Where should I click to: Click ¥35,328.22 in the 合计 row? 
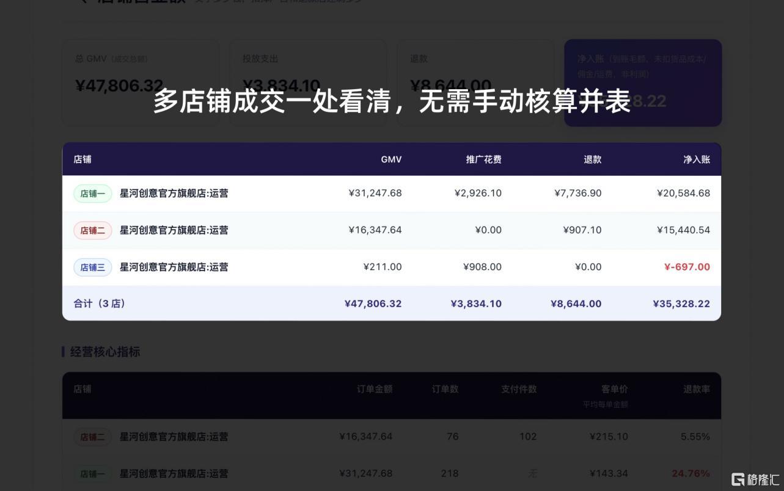click(x=681, y=304)
